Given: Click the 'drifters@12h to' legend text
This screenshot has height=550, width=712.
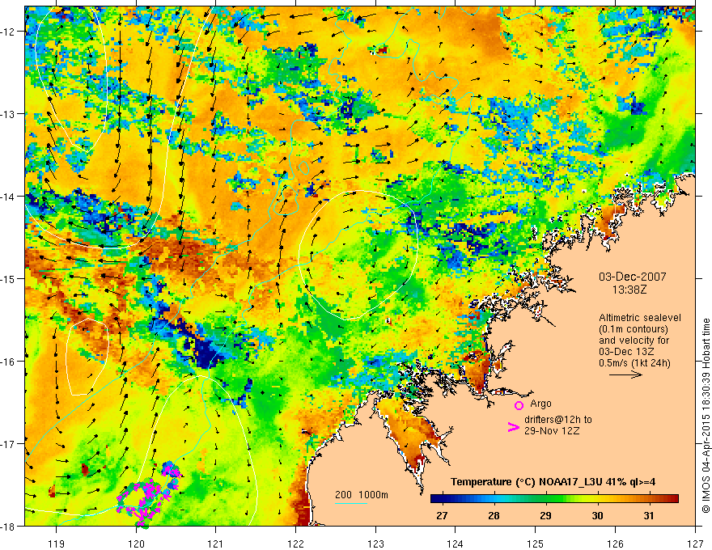Looking at the screenshot, I should click(558, 420).
